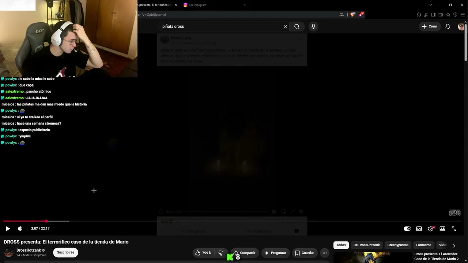Dislike the video
The image size is (468, 263).
point(221,253)
